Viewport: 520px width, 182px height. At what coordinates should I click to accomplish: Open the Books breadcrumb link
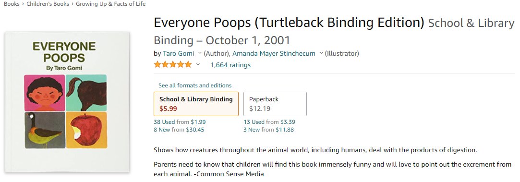11,4
